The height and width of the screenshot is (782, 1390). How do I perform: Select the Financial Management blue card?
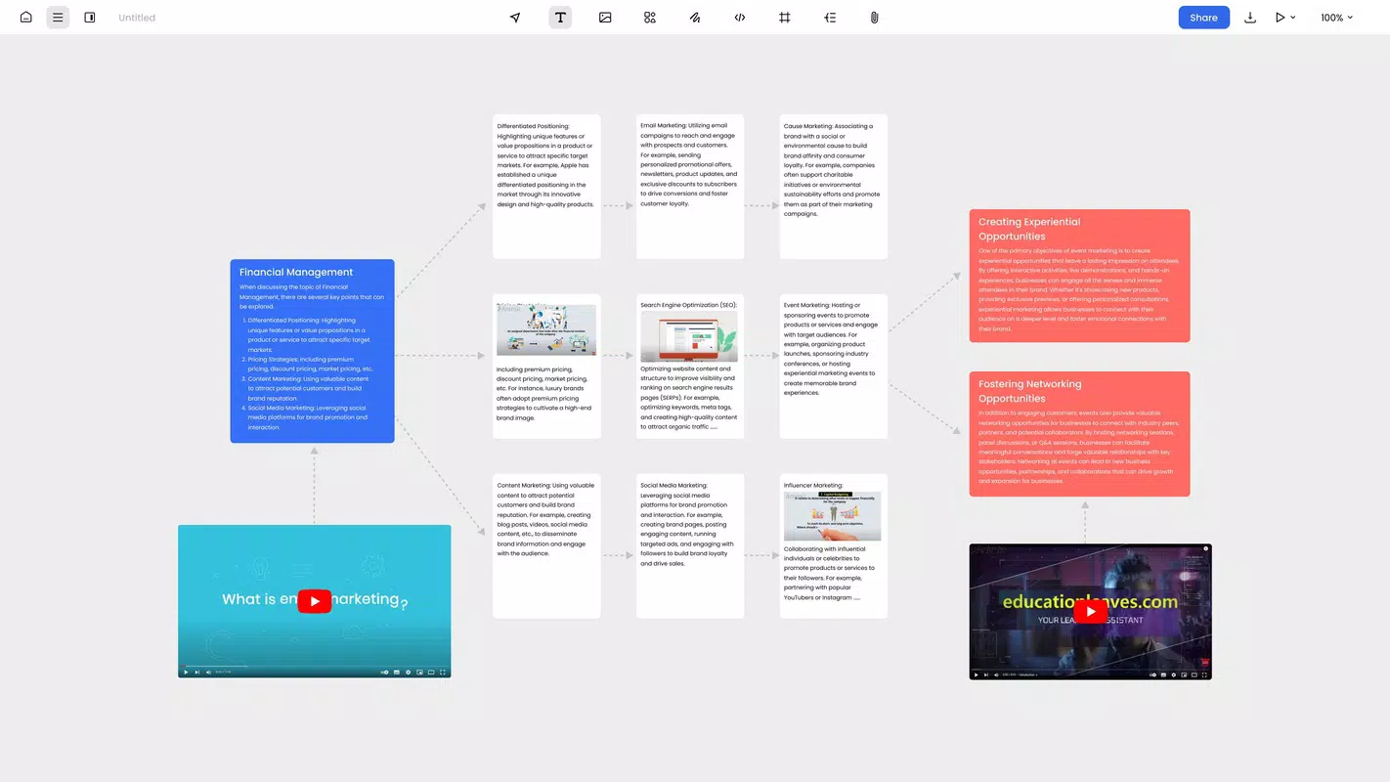tap(313, 351)
